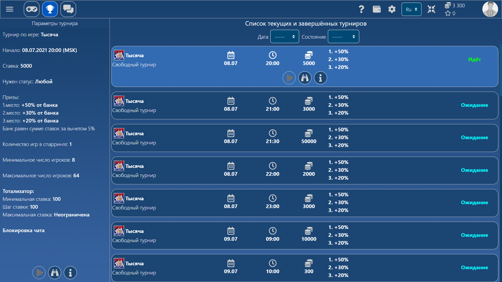Click the star rating showing 0
The height and width of the screenshot is (282, 502).
[450, 13]
